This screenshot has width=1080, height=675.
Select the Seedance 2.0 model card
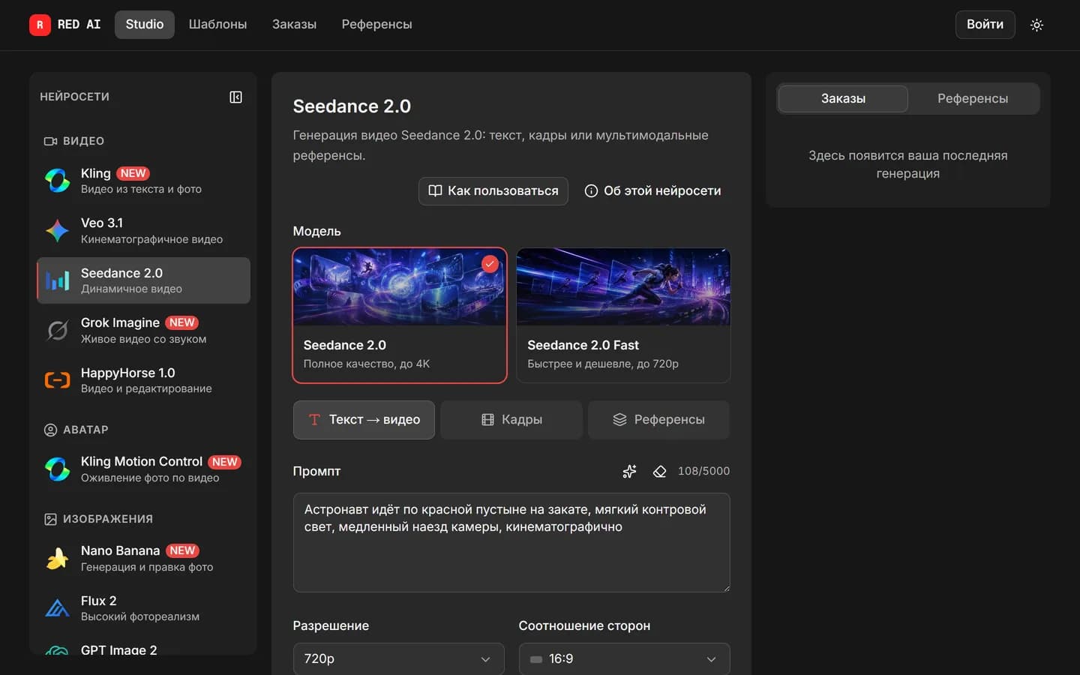(400, 315)
